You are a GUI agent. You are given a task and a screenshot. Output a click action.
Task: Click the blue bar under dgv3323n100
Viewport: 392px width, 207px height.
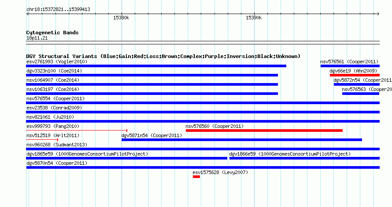[152, 75]
